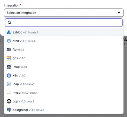Open the Select an integration dropdown
Viewport: 127px width, 117px height.
pos(64,13)
